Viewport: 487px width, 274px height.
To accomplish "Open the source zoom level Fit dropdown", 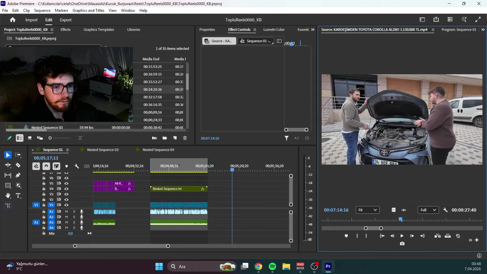I will pos(368,210).
